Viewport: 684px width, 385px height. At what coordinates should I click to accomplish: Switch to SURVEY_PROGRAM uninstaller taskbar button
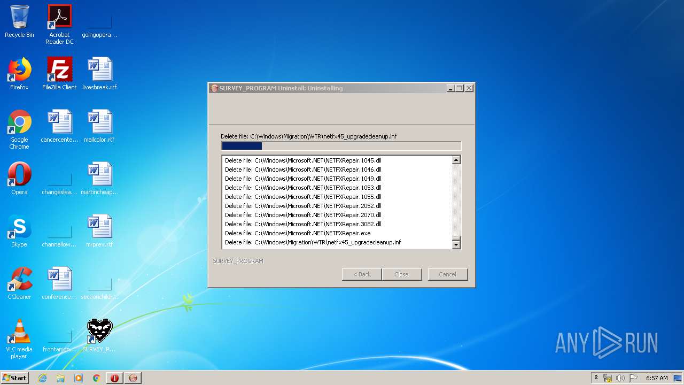click(x=133, y=378)
